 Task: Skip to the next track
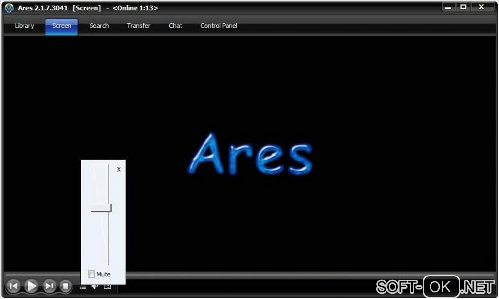(x=49, y=286)
